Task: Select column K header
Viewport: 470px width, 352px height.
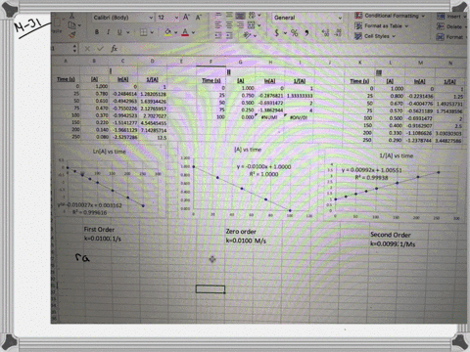Action: coord(359,63)
